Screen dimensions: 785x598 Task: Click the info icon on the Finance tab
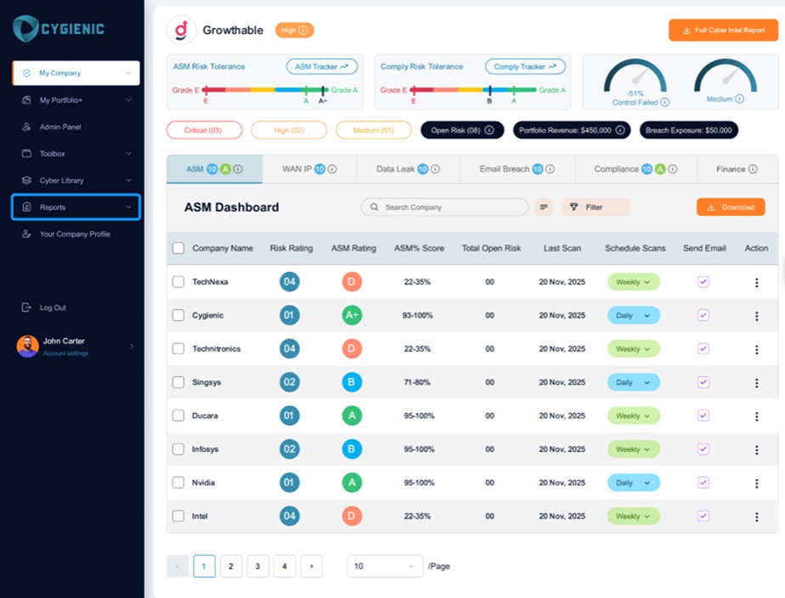tap(753, 169)
